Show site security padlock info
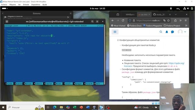The height and width of the screenshot is (110, 195). click(134, 20)
